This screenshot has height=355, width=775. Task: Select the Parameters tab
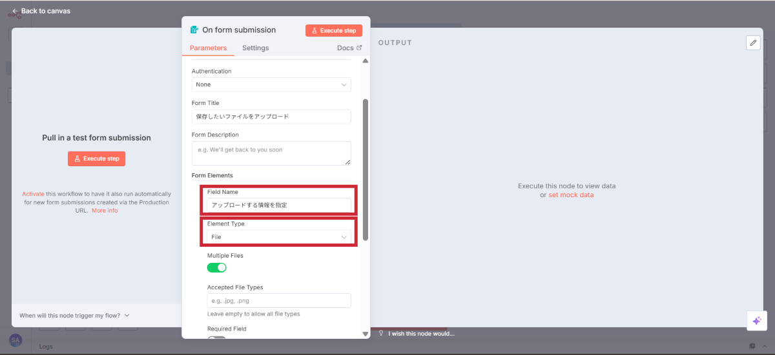208,48
